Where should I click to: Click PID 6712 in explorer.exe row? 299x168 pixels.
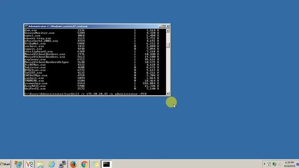pyautogui.click(x=81, y=60)
